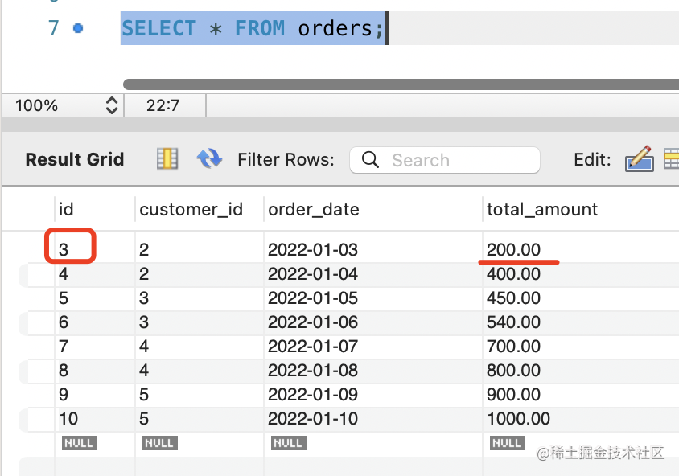Type in the Filter Rows search field
The image size is (679, 476).
tap(459, 160)
